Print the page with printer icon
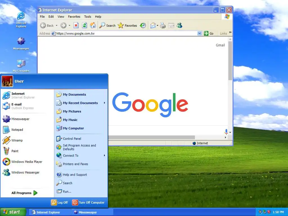The image size is (288, 216). point(163,25)
